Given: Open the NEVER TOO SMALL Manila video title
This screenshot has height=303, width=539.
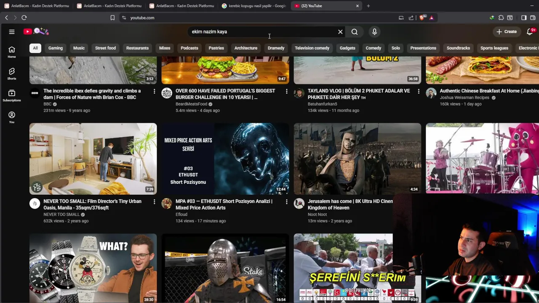Looking at the screenshot, I should click(x=92, y=205).
